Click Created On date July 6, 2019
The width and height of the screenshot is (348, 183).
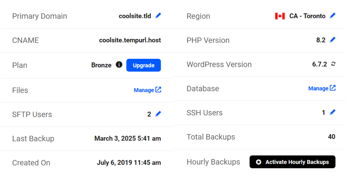(x=129, y=163)
